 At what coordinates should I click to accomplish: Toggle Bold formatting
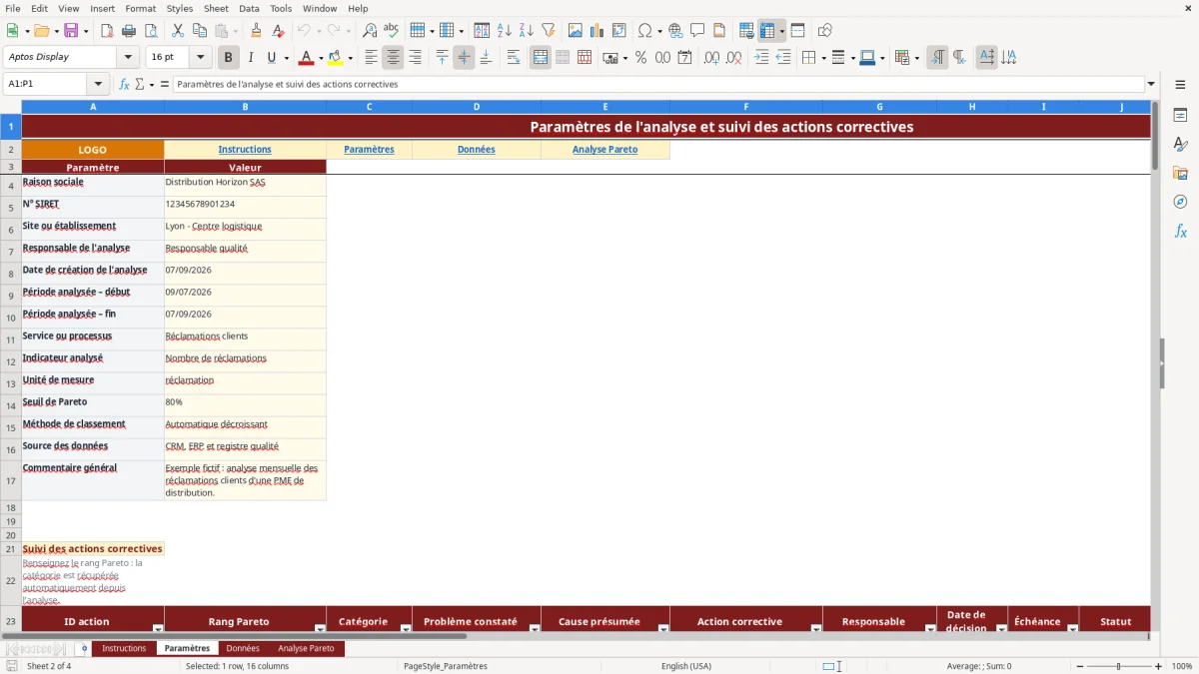229,58
